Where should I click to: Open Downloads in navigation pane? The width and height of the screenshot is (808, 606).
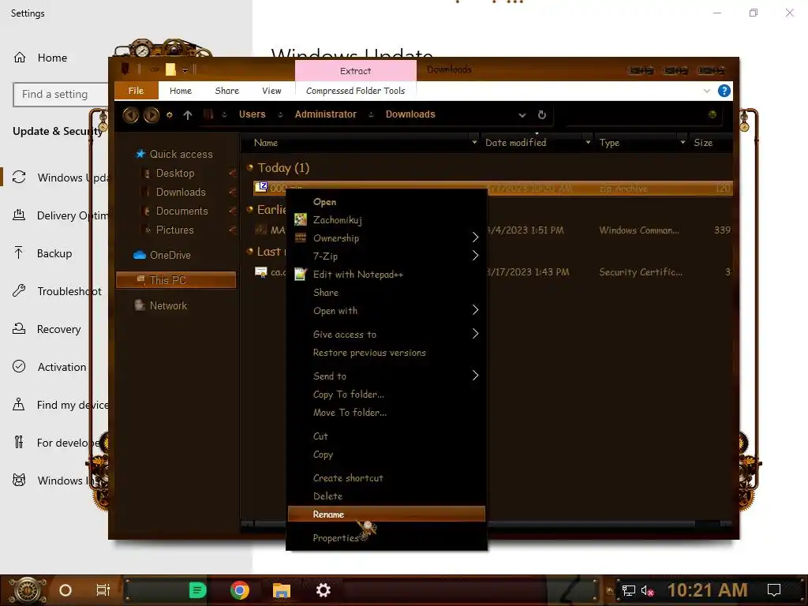tap(181, 193)
